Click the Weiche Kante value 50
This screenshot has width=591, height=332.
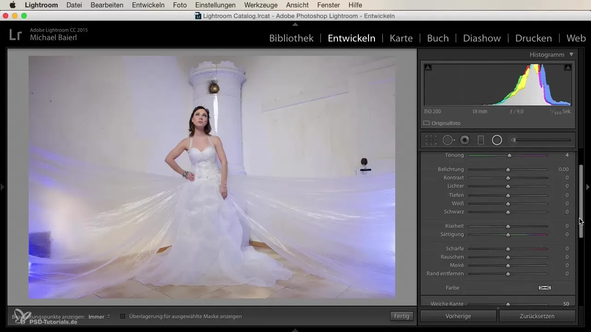click(566, 304)
